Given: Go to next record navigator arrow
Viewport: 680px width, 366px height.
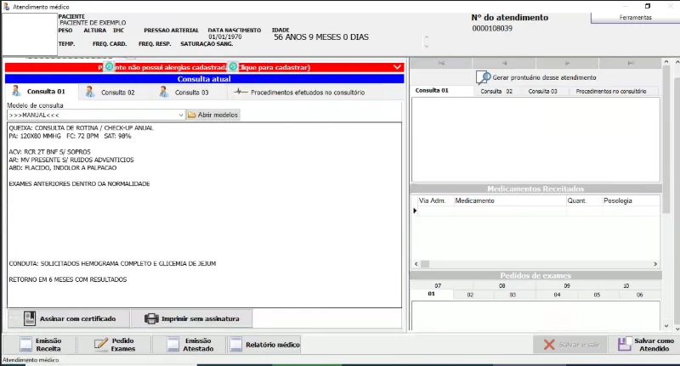Looking at the screenshot, I should [567, 63].
